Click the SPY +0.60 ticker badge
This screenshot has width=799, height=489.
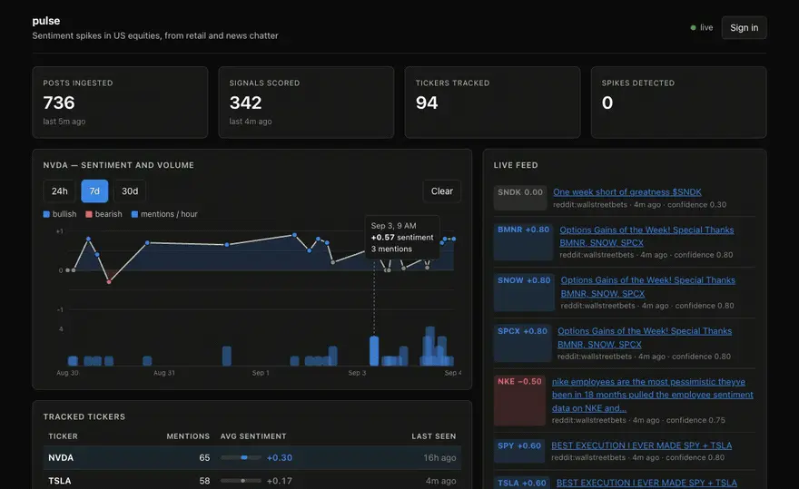pyautogui.click(x=519, y=451)
